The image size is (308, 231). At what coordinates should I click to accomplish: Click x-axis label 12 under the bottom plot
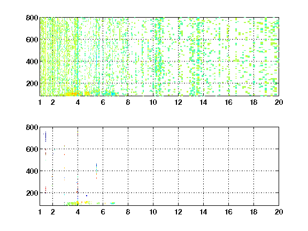pos(178,212)
